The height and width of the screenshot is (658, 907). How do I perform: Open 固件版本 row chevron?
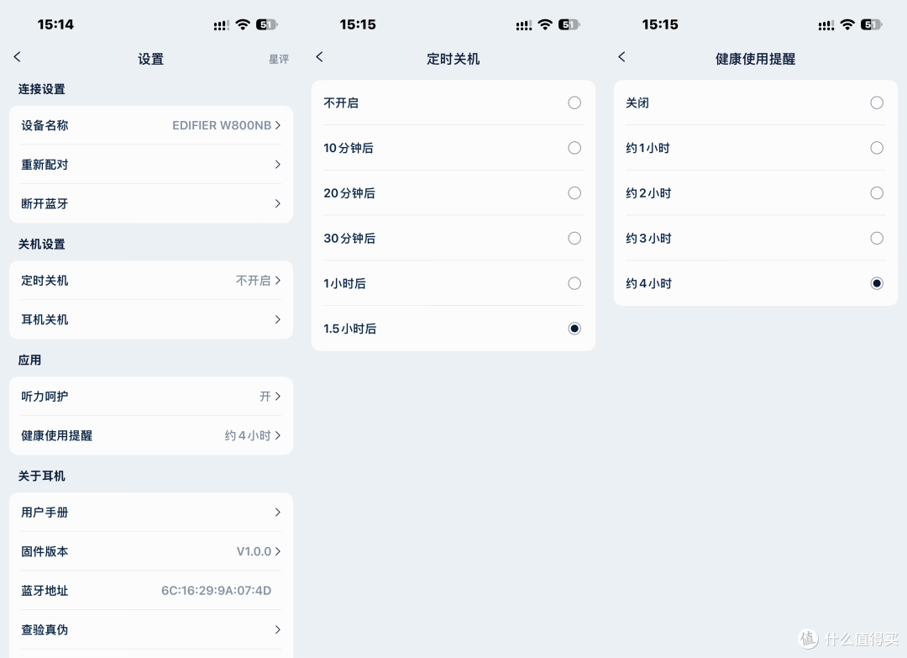coord(278,551)
